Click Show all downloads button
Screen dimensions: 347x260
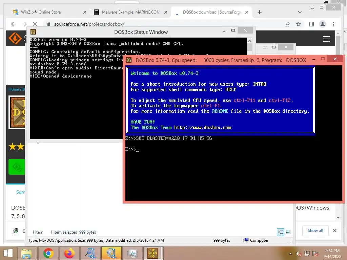point(315,231)
